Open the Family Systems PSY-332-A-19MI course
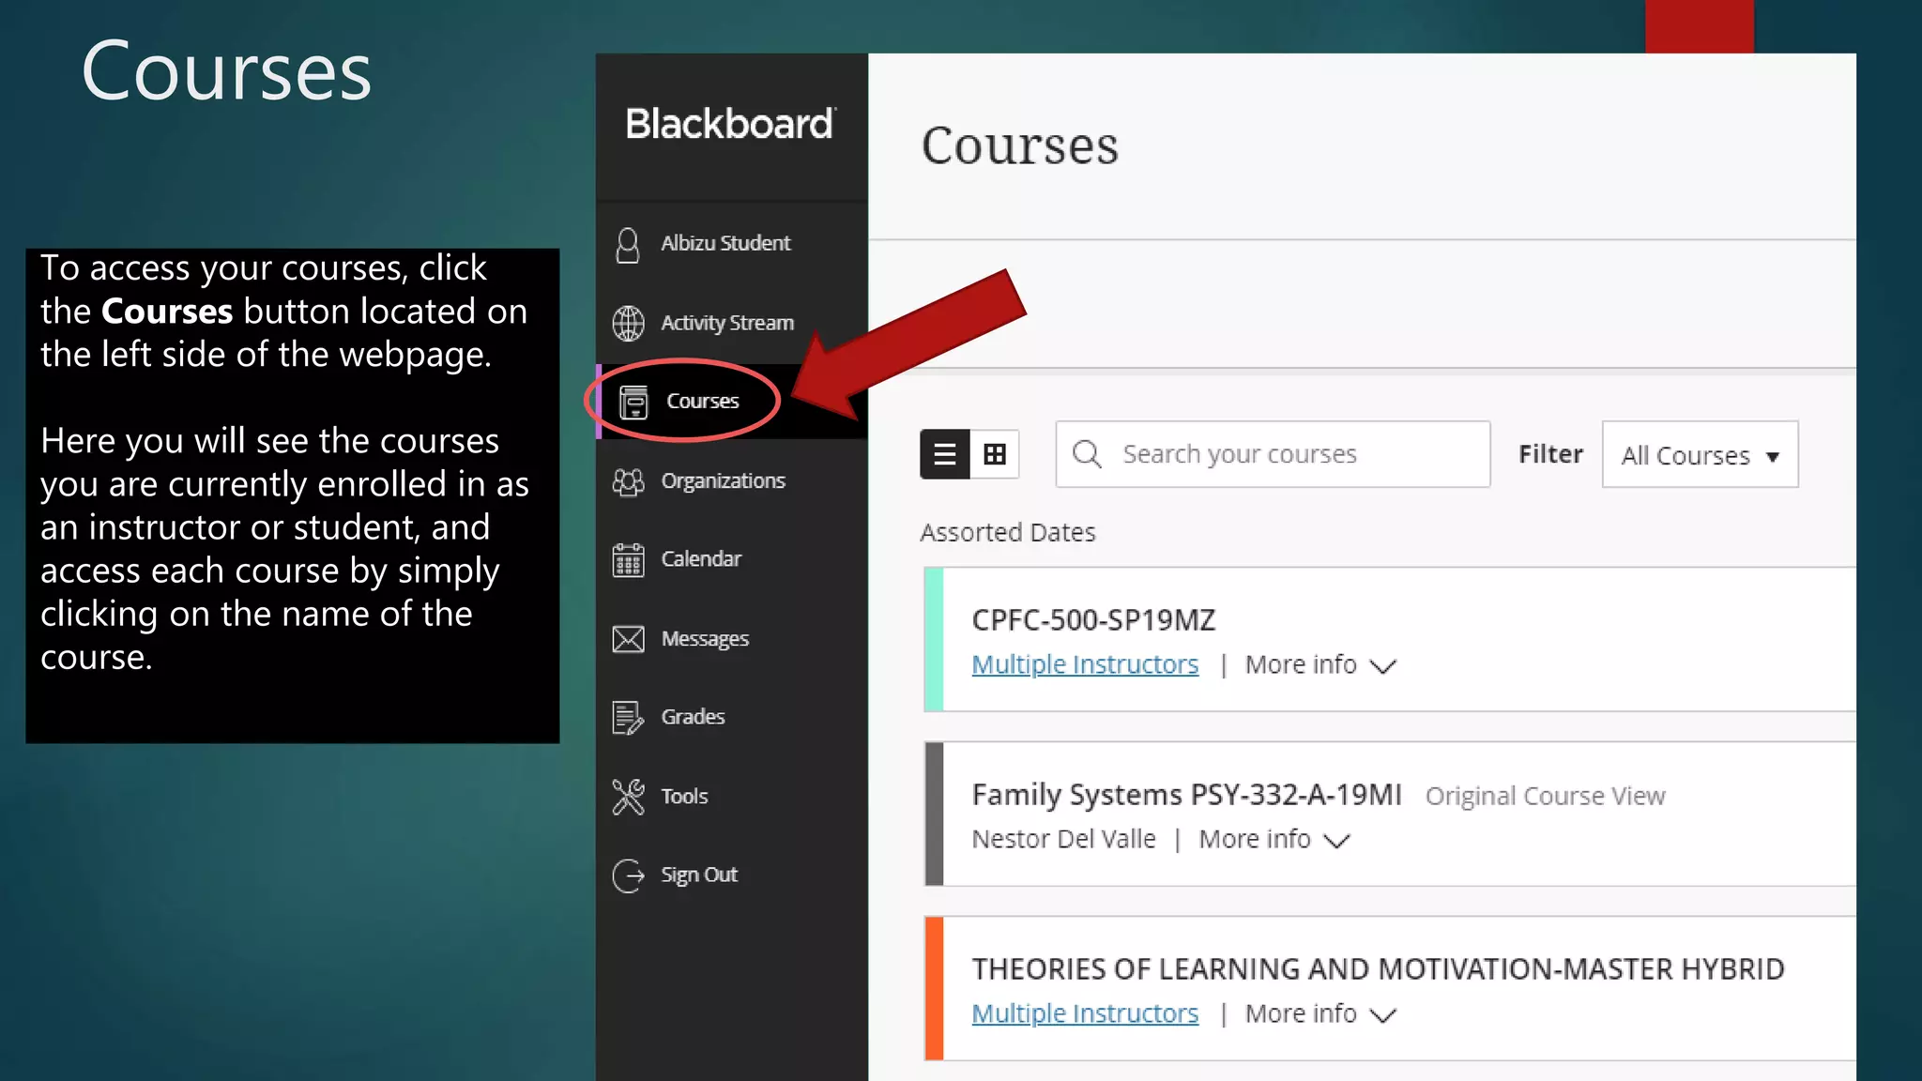The height and width of the screenshot is (1081, 1922). [x=1186, y=795]
